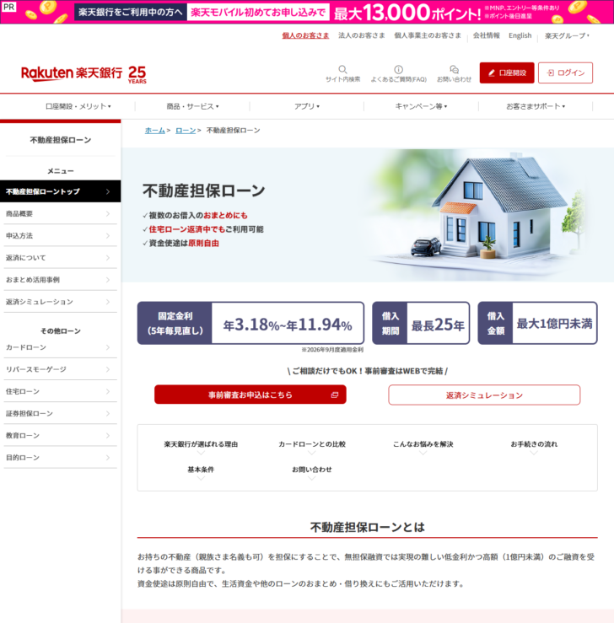Viewport: 614px width, 623px height.
Task: Open 返済について in sidebar
Action: click(x=61, y=258)
